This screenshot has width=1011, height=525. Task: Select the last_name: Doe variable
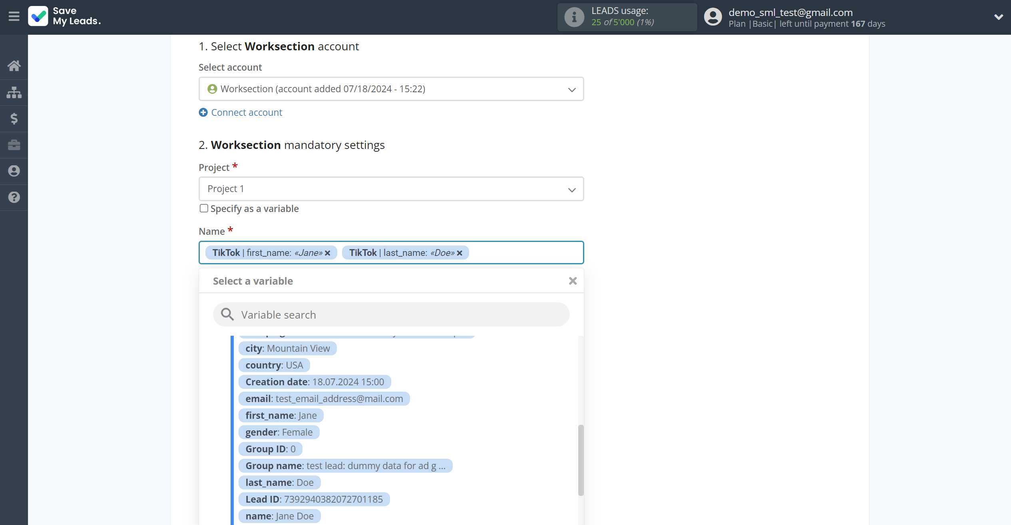tap(279, 483)
